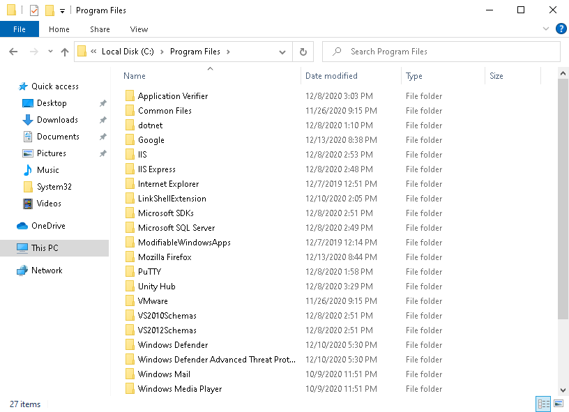Click the pin icon next to Desktop
Screen dimensions: 569x412
click(x=103, y=103)
